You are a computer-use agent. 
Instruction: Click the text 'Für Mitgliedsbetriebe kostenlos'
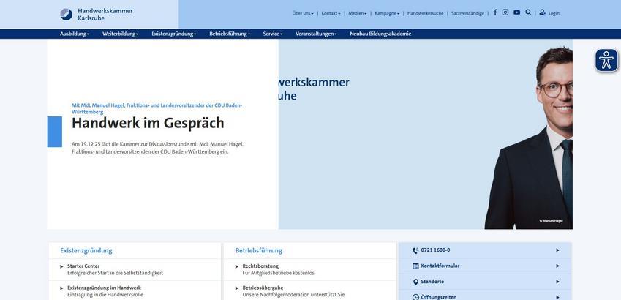click(x=279, y=273)
